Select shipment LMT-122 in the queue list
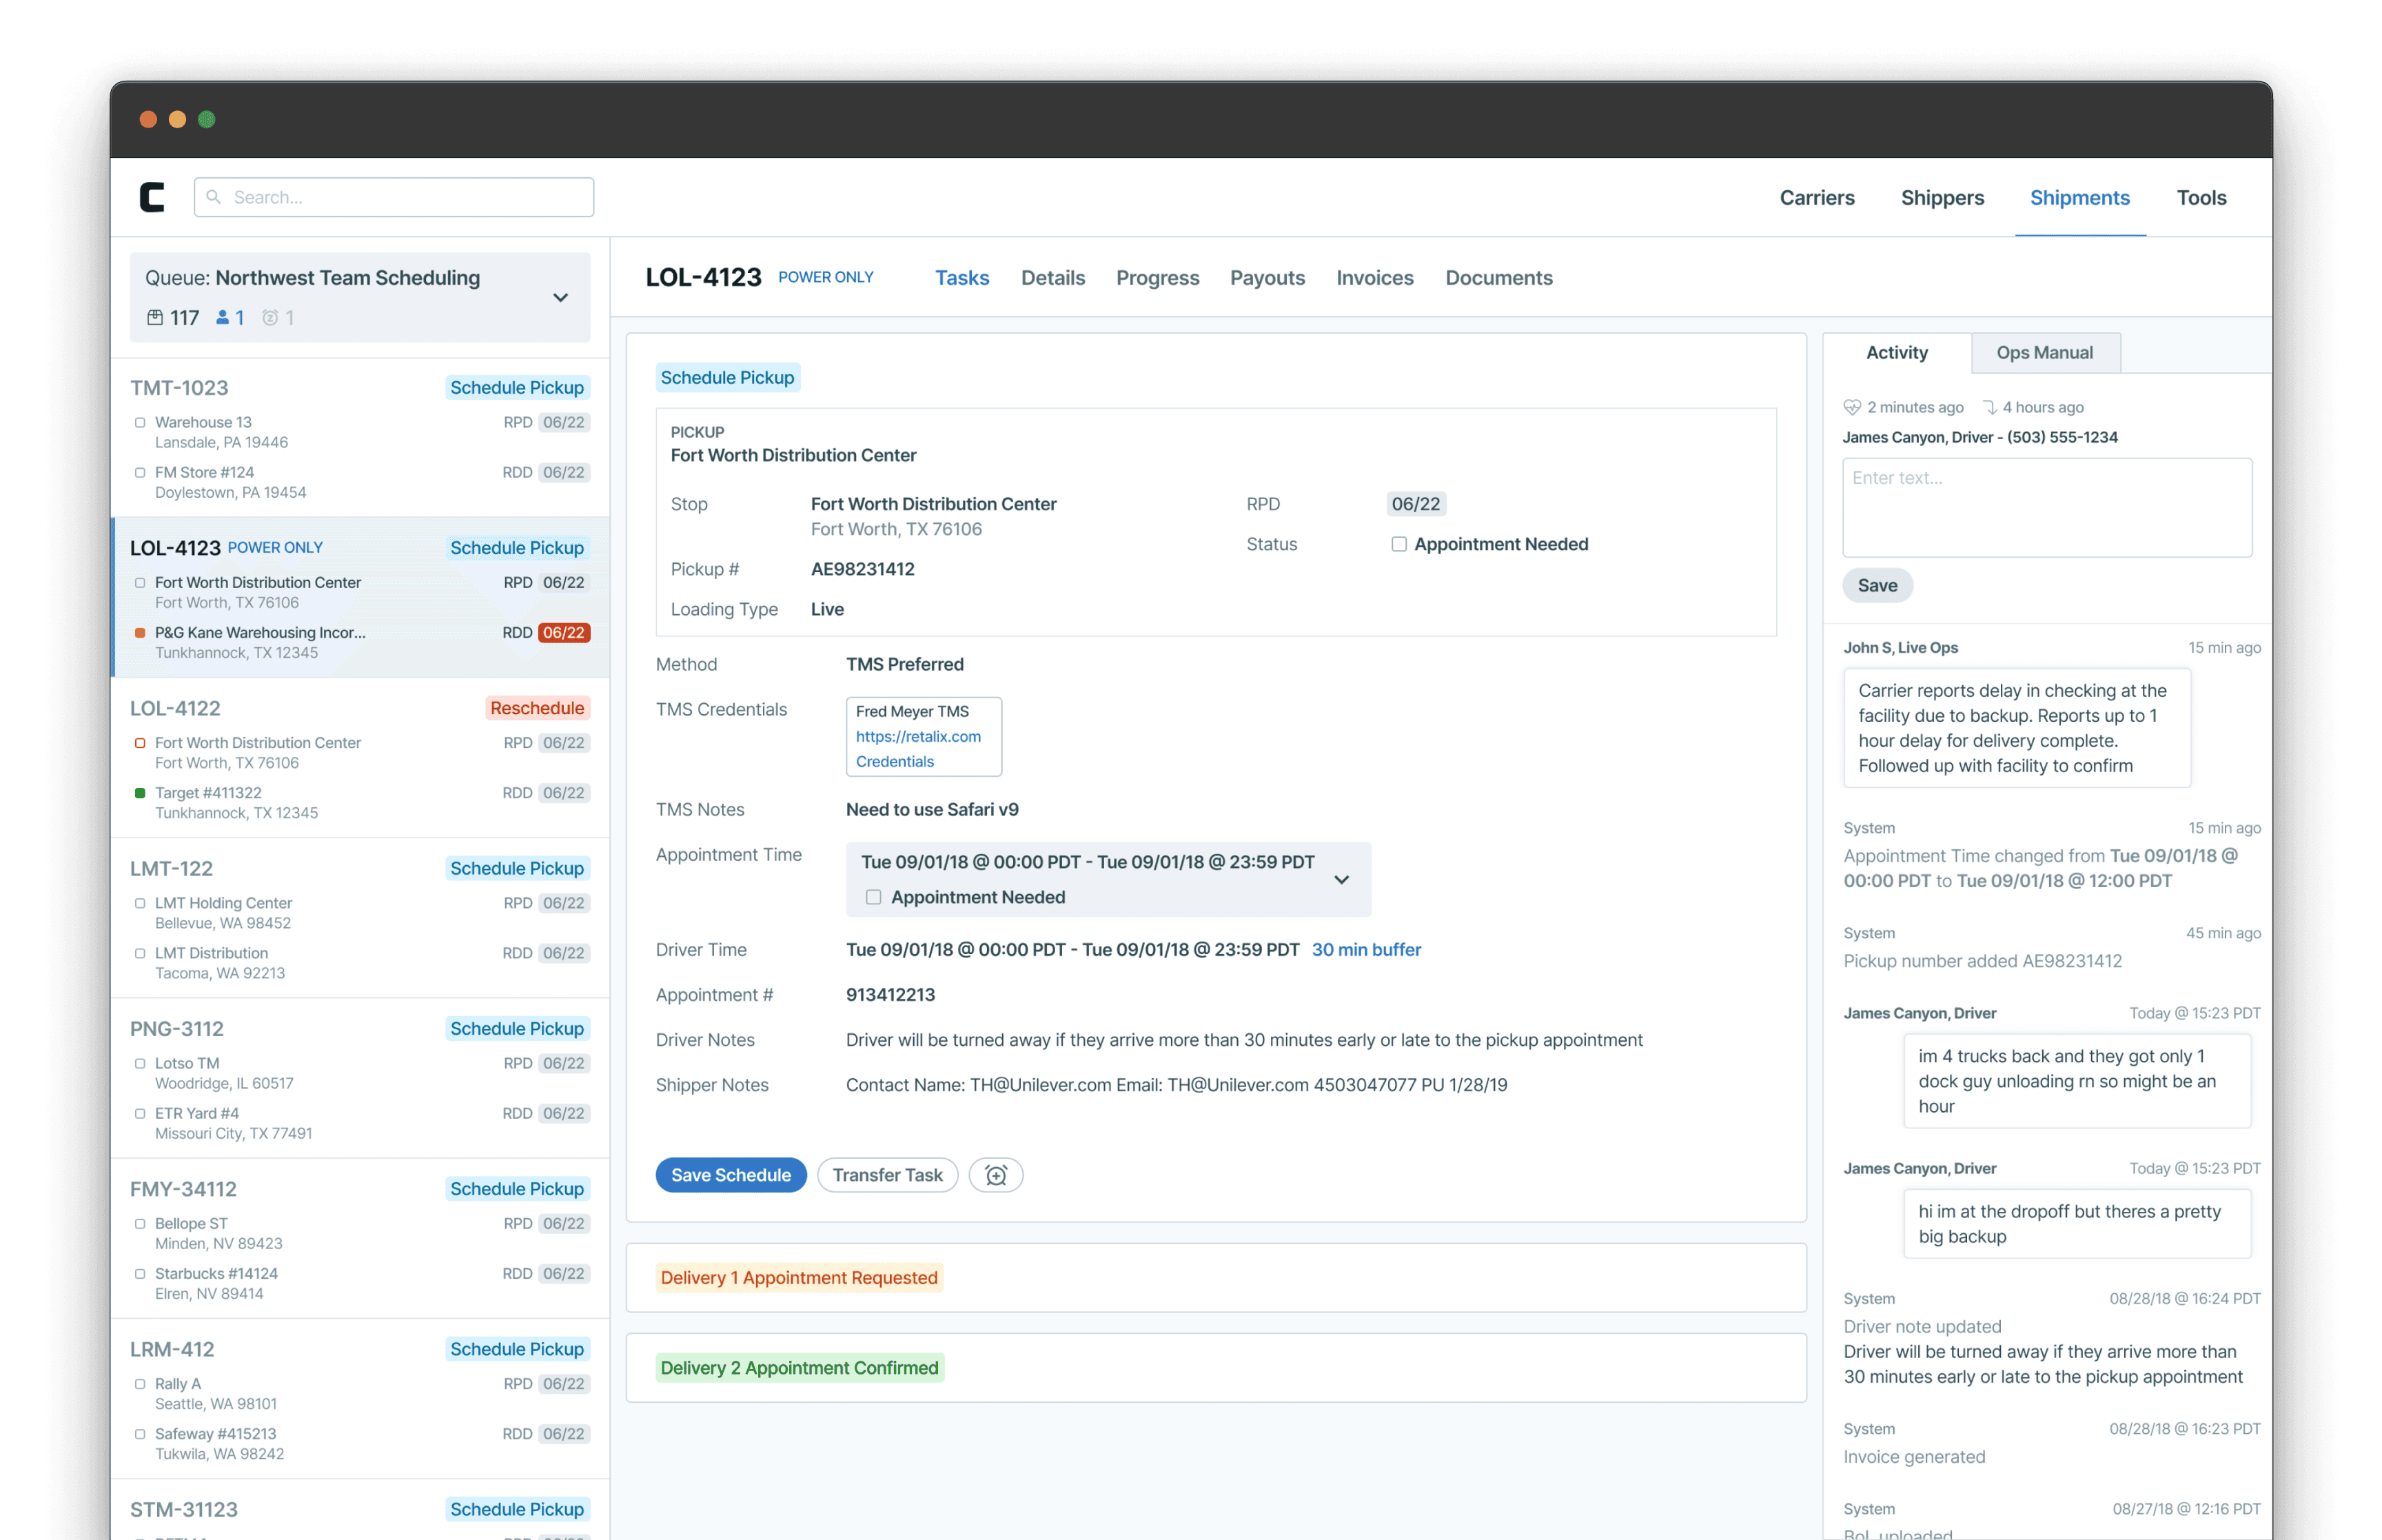 point(360,918)
